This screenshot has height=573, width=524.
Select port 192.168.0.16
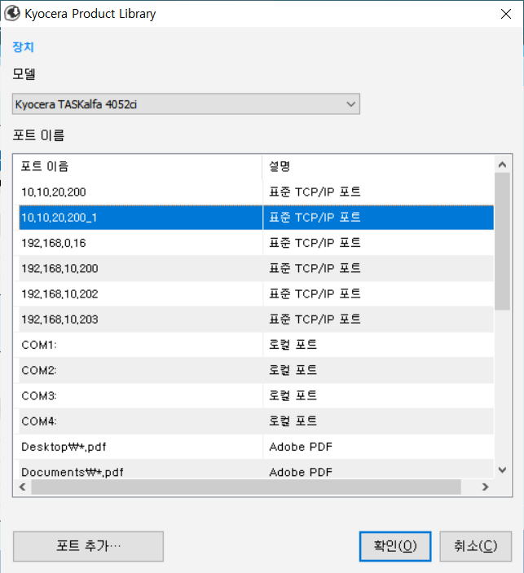click(x=256, y=243)
